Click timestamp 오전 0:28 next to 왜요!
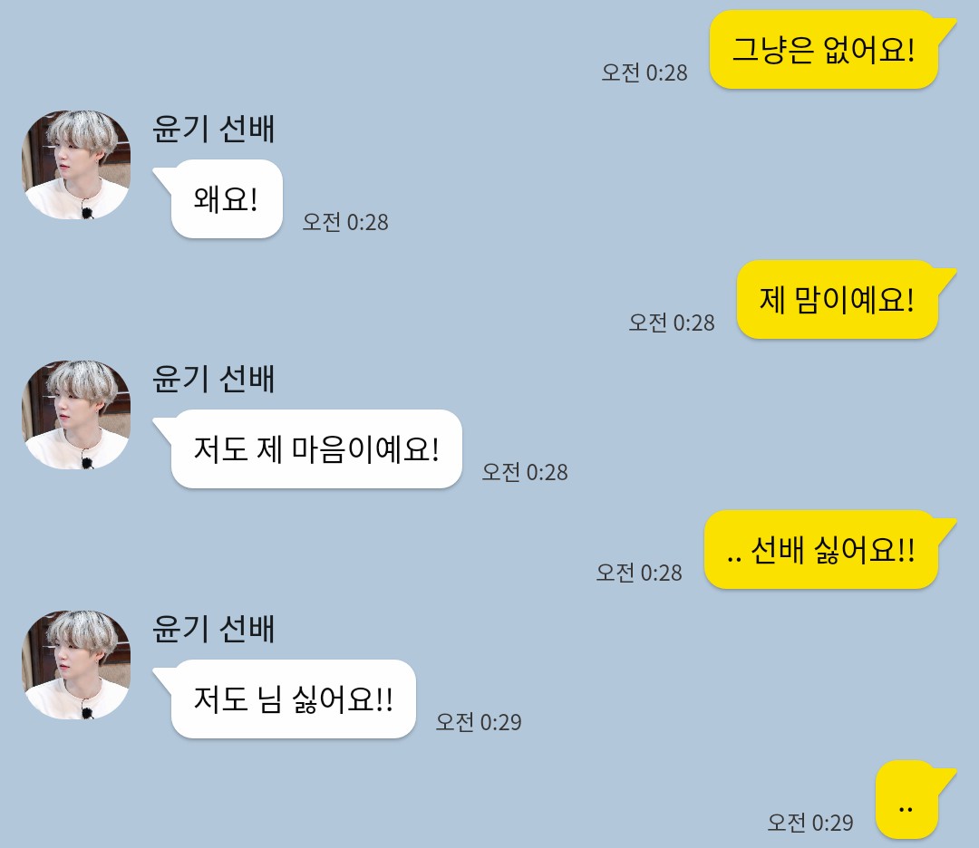The height and width of the screenshot is (848, 979). (345, 222)
